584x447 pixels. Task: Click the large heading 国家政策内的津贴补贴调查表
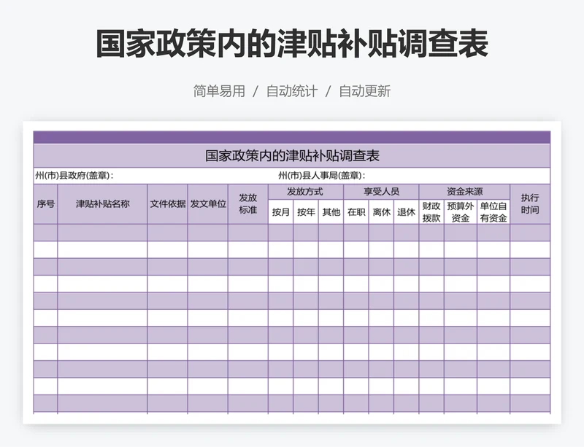pos(292,44)
